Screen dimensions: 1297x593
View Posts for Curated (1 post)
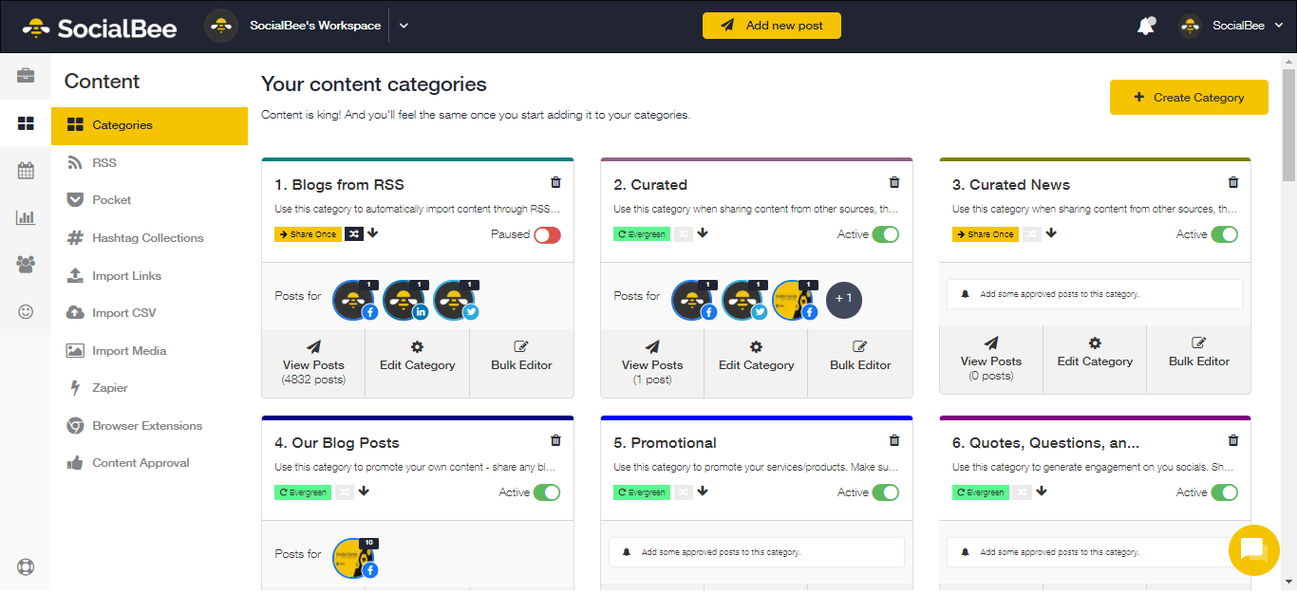(652, 362)
